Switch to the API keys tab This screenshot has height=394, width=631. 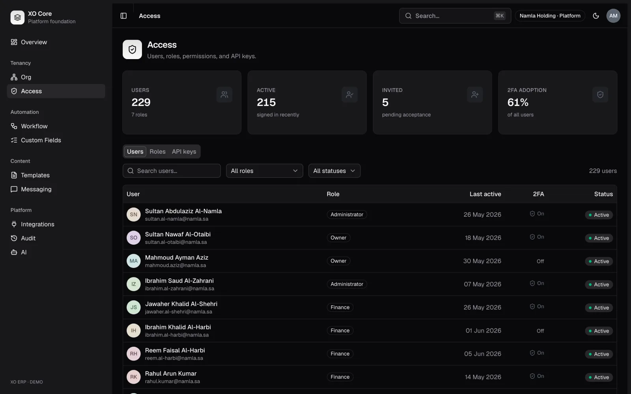(184, 152)
